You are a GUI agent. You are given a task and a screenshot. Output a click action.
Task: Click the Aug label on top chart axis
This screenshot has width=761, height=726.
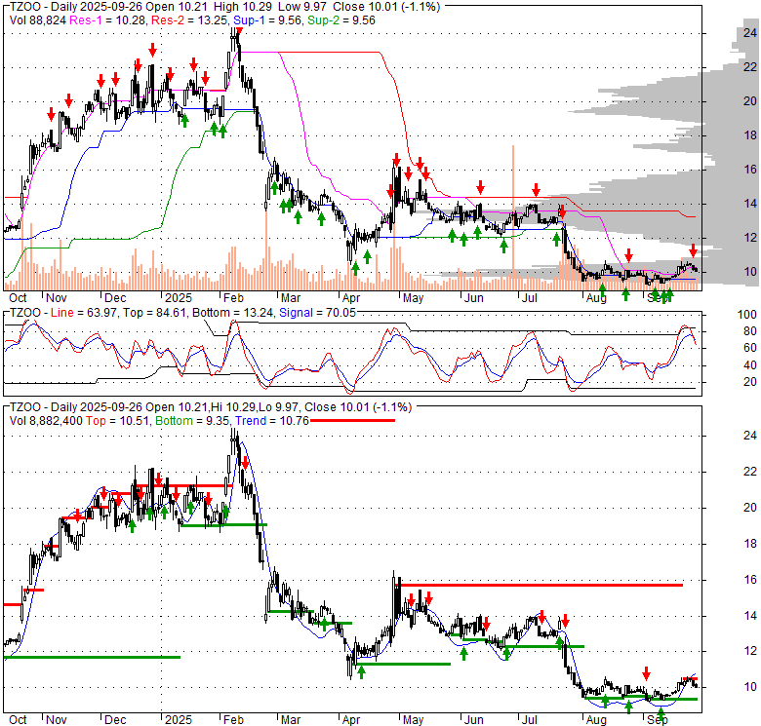[596, 298]
